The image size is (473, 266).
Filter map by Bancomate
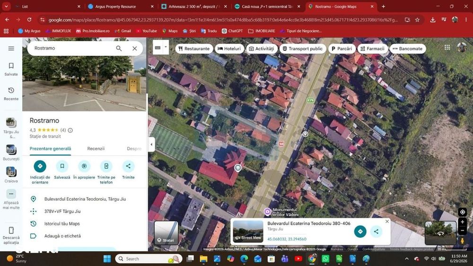click(408, 49)
